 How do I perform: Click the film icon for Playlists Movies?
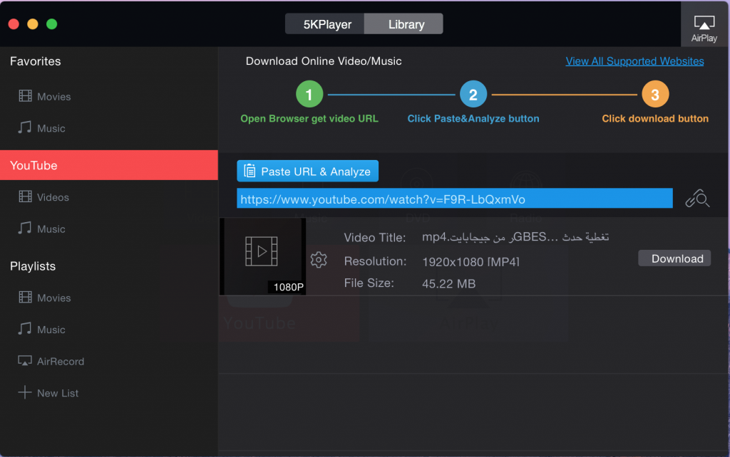tap(25, 297)
